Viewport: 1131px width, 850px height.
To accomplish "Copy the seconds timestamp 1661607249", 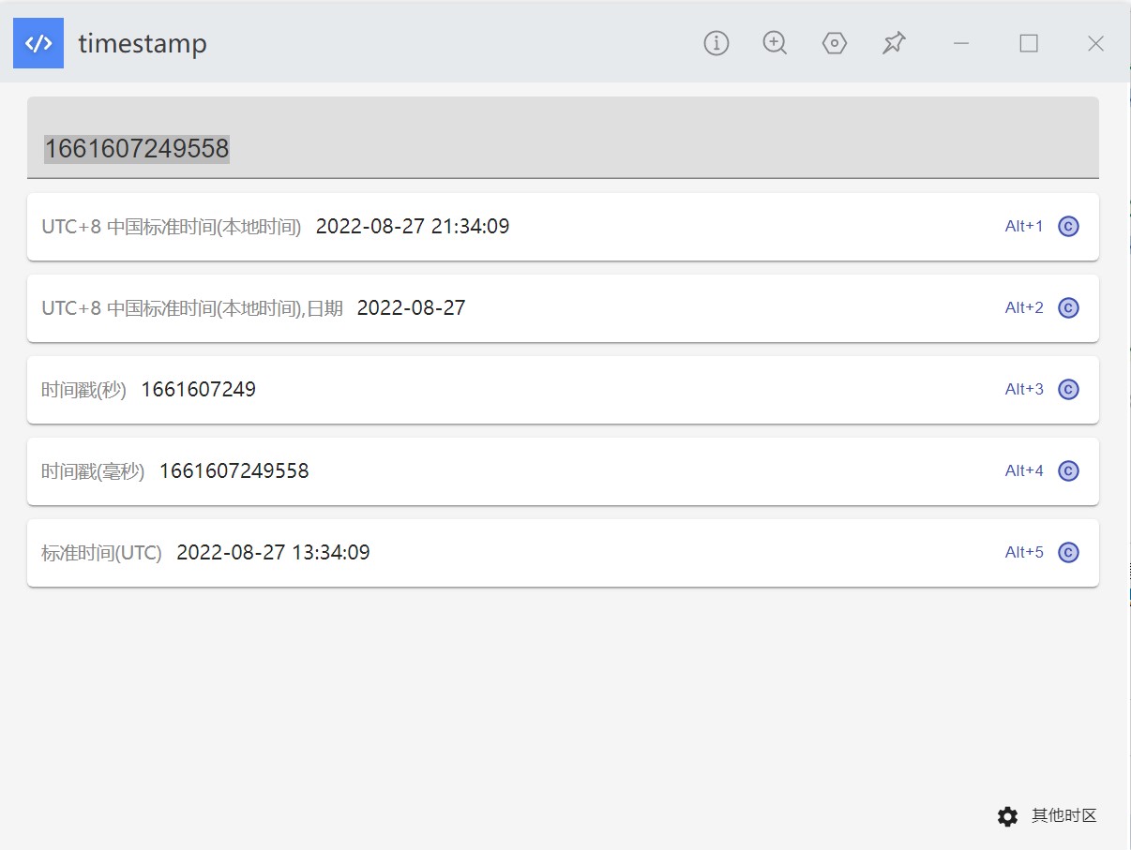I will click(x=1068, y=390).
